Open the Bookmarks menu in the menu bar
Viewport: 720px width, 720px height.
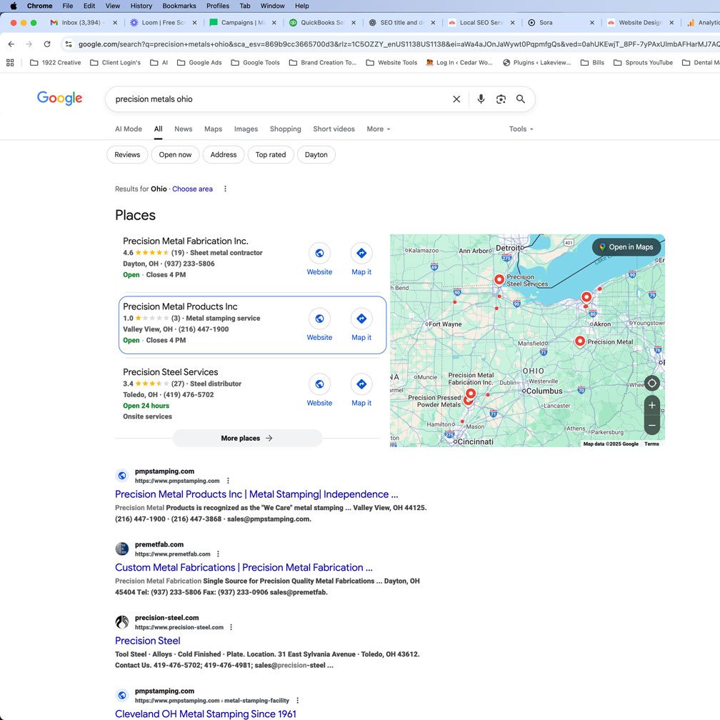[x=179, y=6]
